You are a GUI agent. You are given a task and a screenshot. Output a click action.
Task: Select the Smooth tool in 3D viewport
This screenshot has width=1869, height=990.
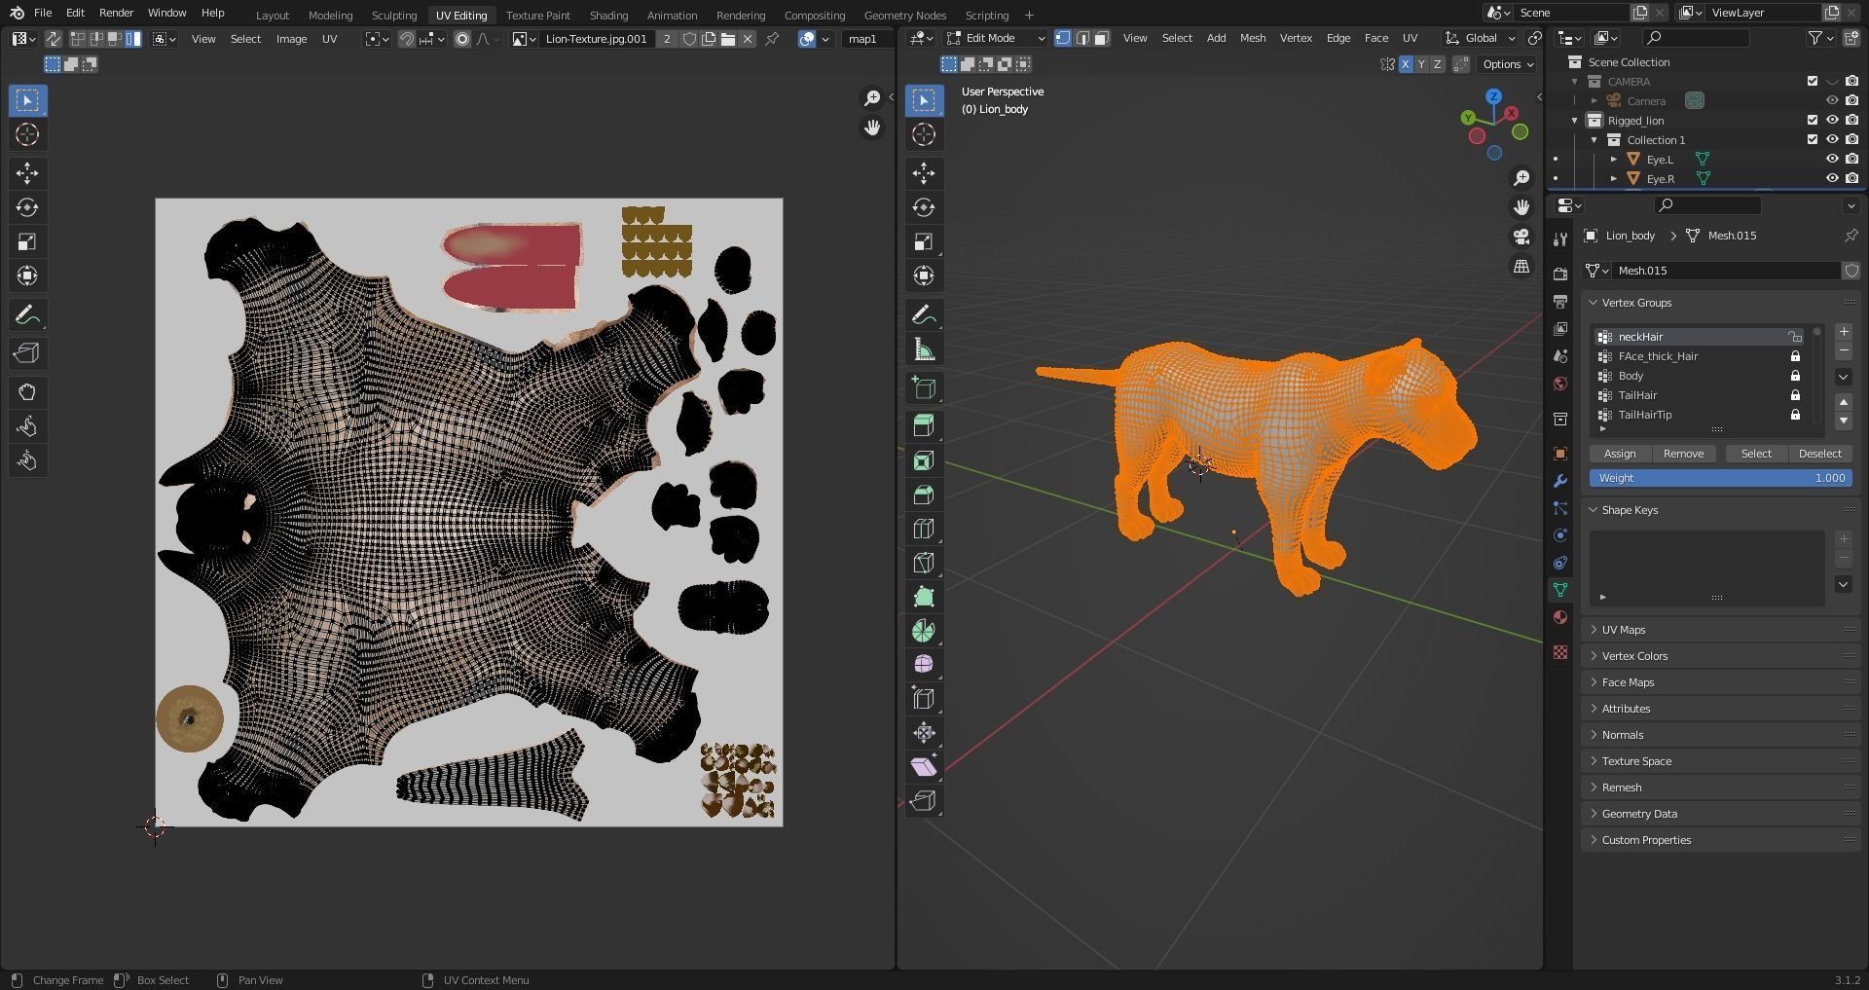pos(924,665)
